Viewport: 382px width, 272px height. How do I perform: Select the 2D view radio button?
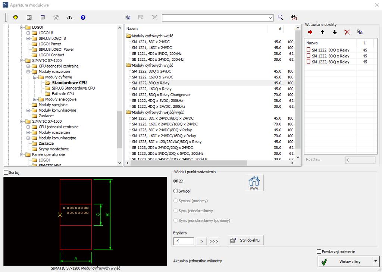coord(175,181)
